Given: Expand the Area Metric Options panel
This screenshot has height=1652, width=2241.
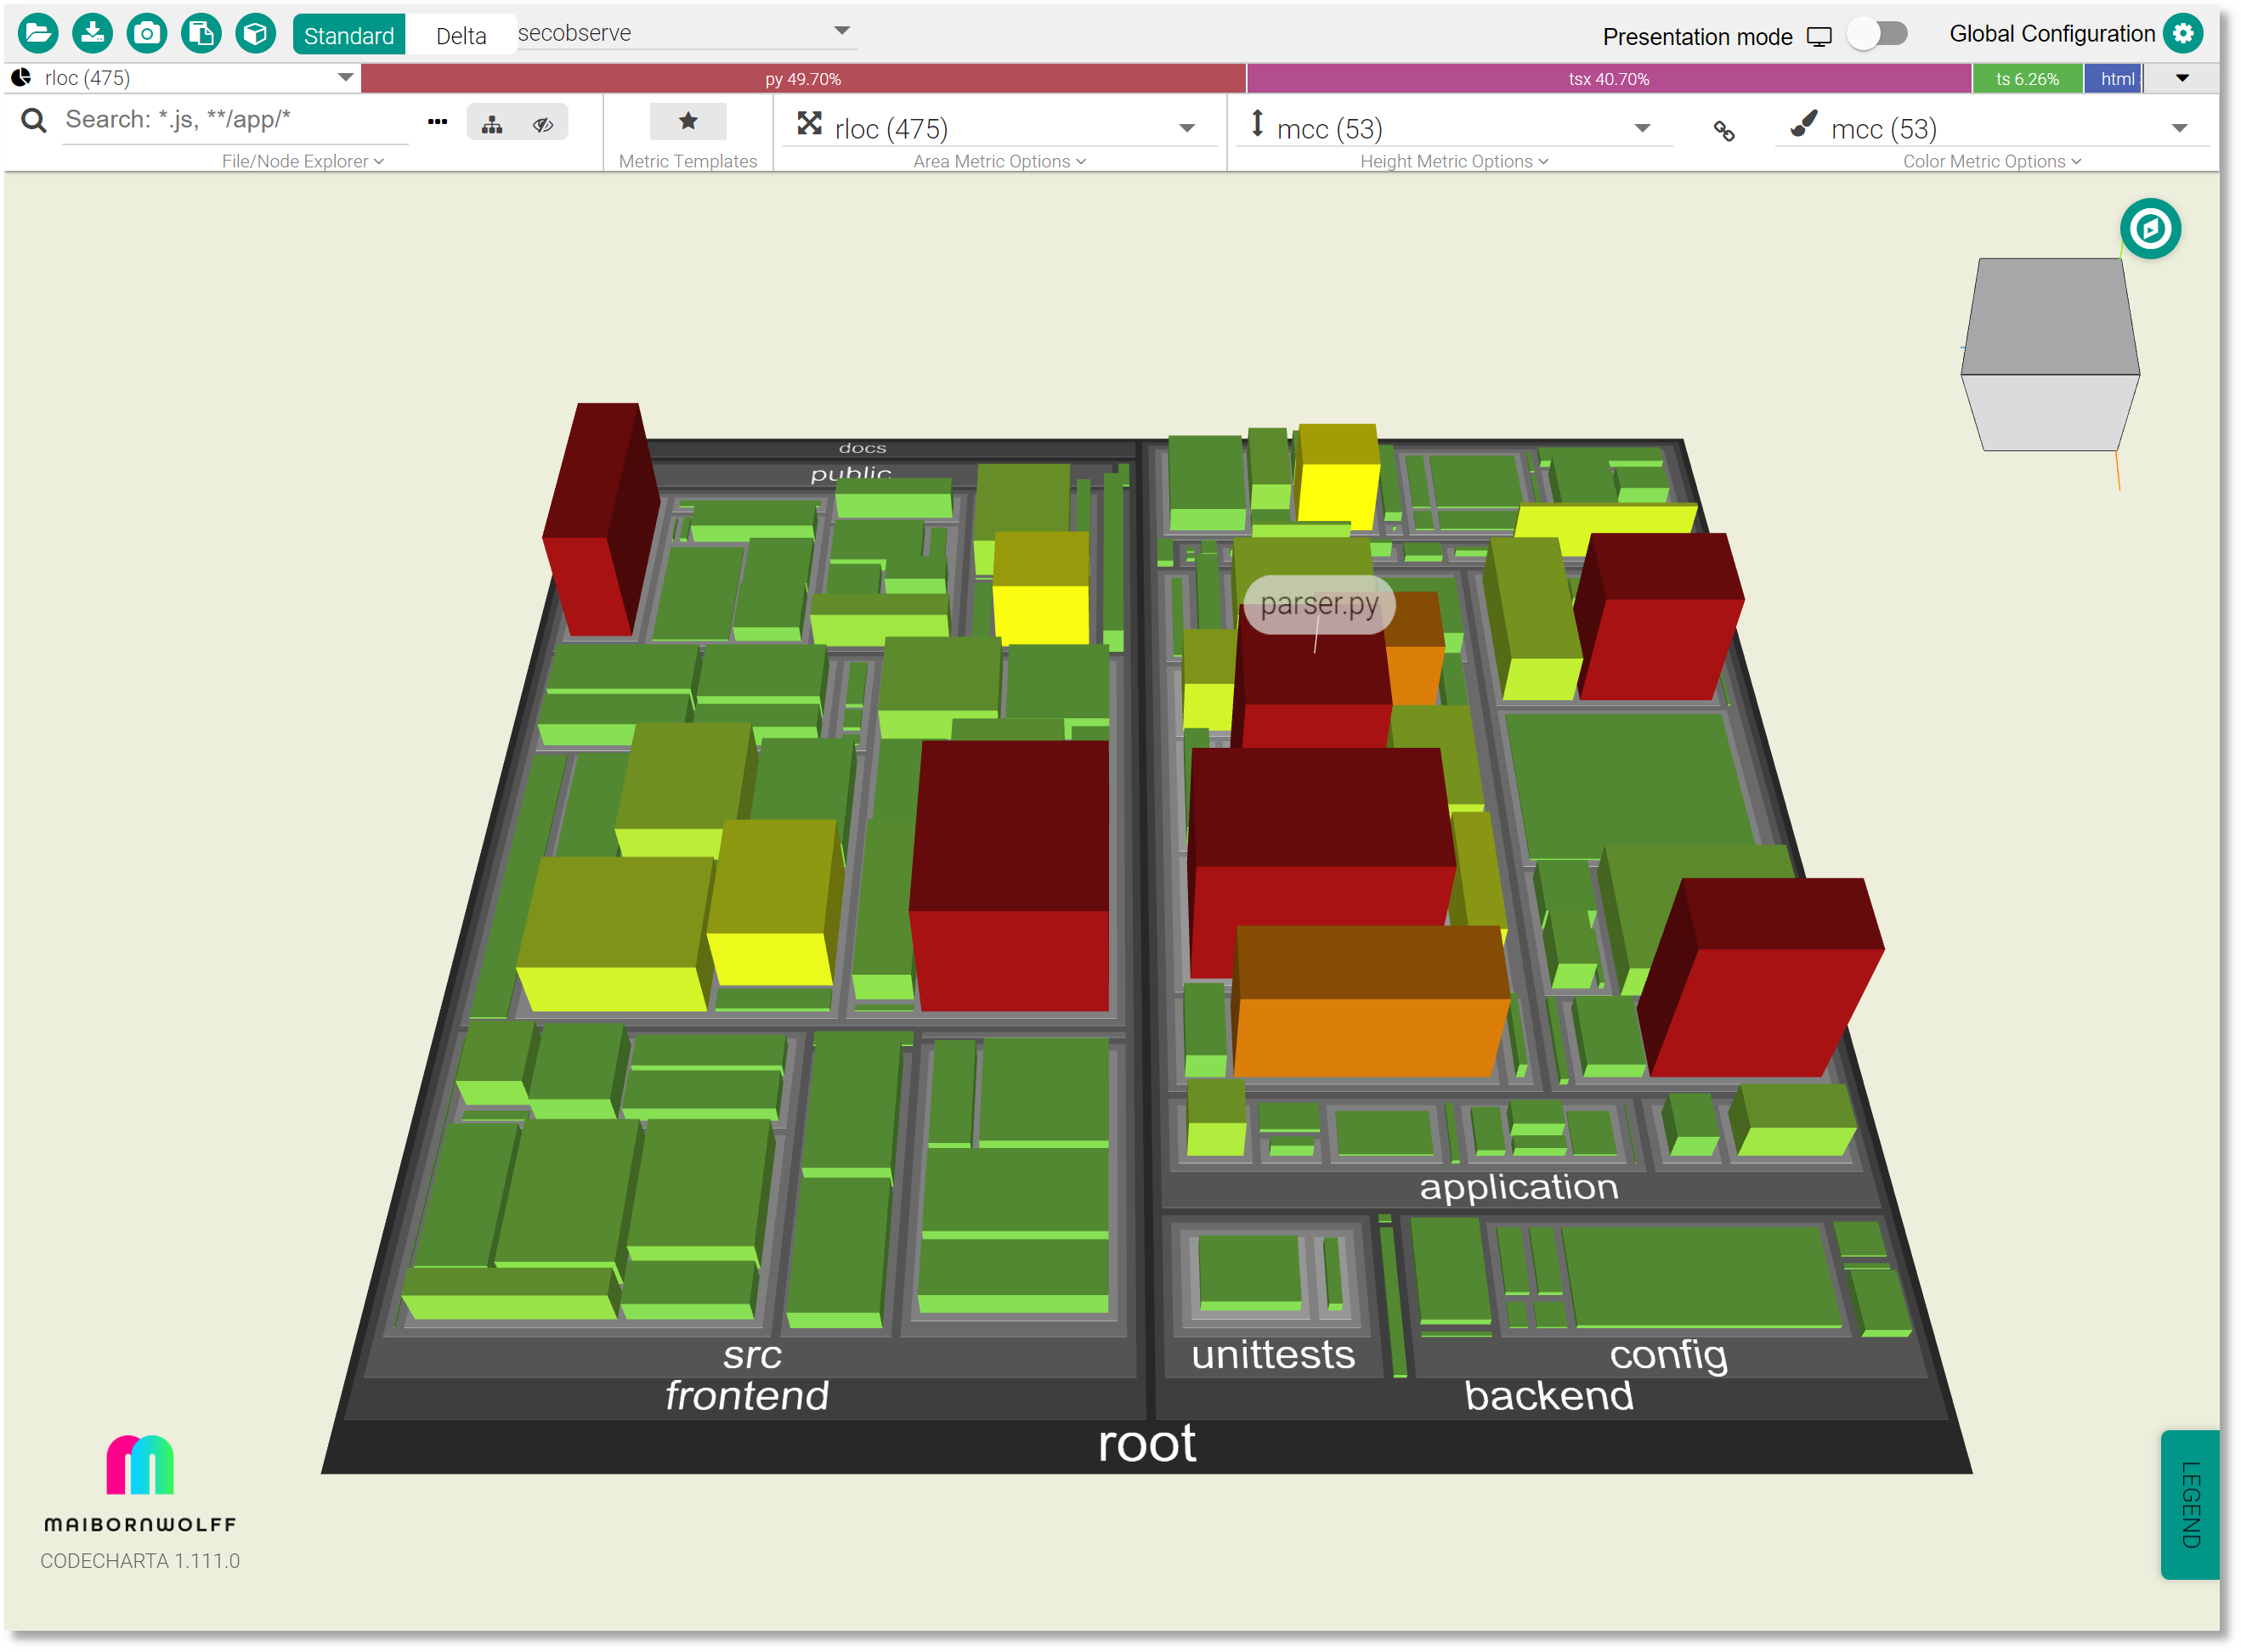Looking at the screenshot, I should pyautogui.click(x=999, y=161).
